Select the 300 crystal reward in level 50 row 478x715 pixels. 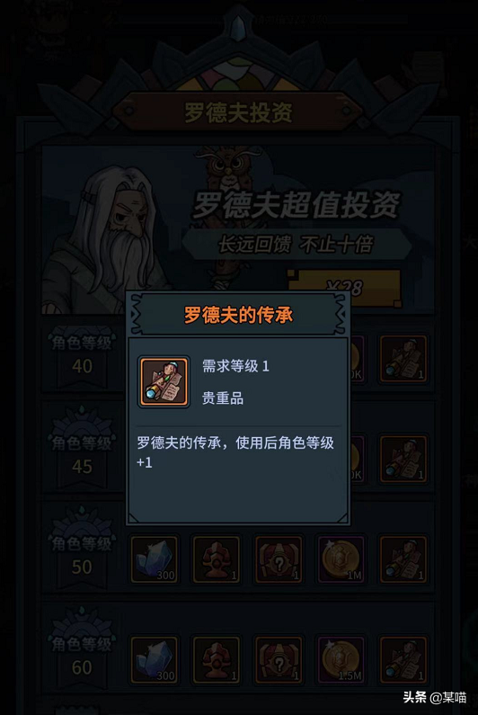155,559
